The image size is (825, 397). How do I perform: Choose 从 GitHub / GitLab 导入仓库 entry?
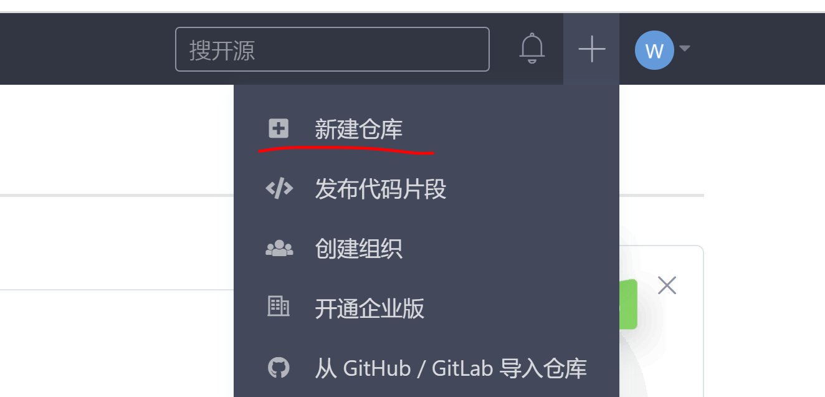426,368
